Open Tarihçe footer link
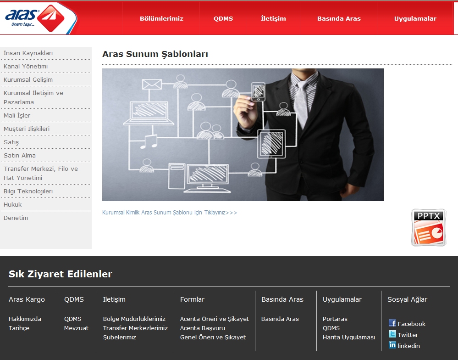 point(19,328)
